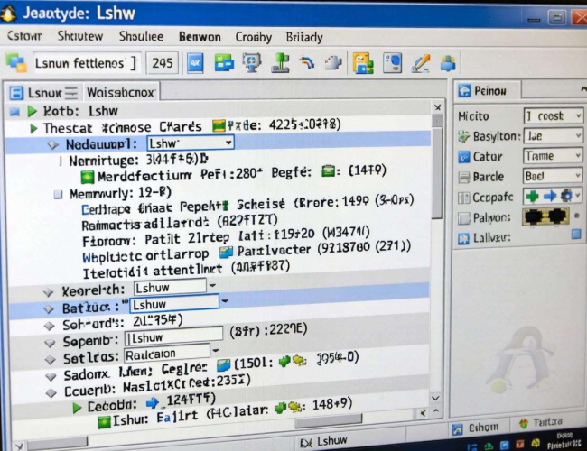Expand the Thestat row arrow
Viewport: 587px width, 451px height.
33,129
